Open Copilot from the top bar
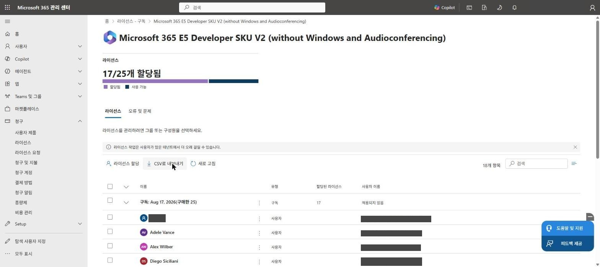This screenshot has width=600, height=267. pos(445,8)
